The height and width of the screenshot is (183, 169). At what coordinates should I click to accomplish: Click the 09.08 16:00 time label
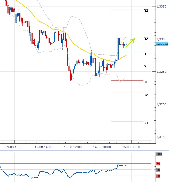[x=14, y=147]
